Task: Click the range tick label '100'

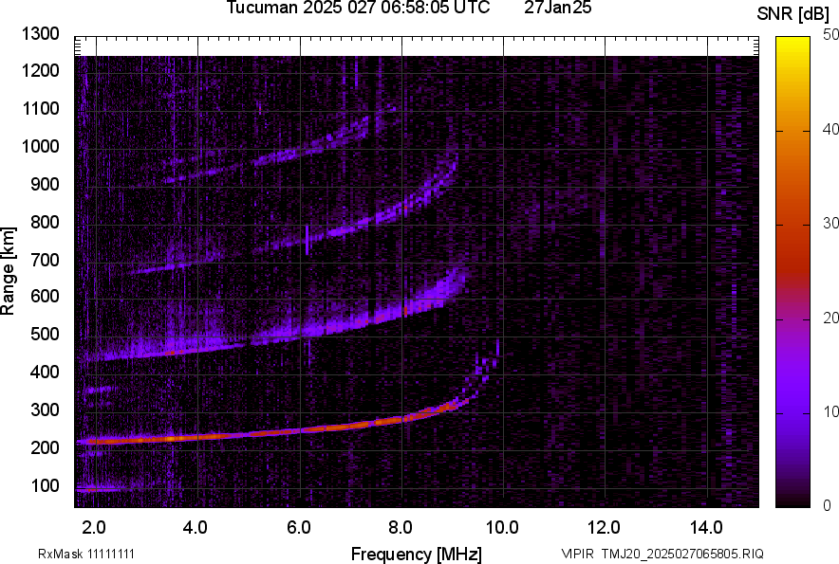Action: [45, 485]
